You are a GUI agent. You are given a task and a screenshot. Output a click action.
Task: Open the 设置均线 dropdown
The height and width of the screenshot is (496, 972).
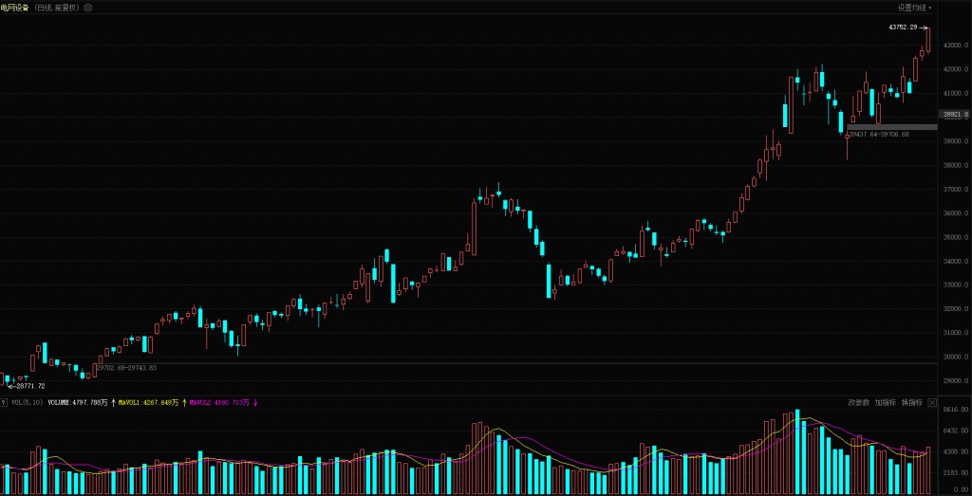pos(915,7)
